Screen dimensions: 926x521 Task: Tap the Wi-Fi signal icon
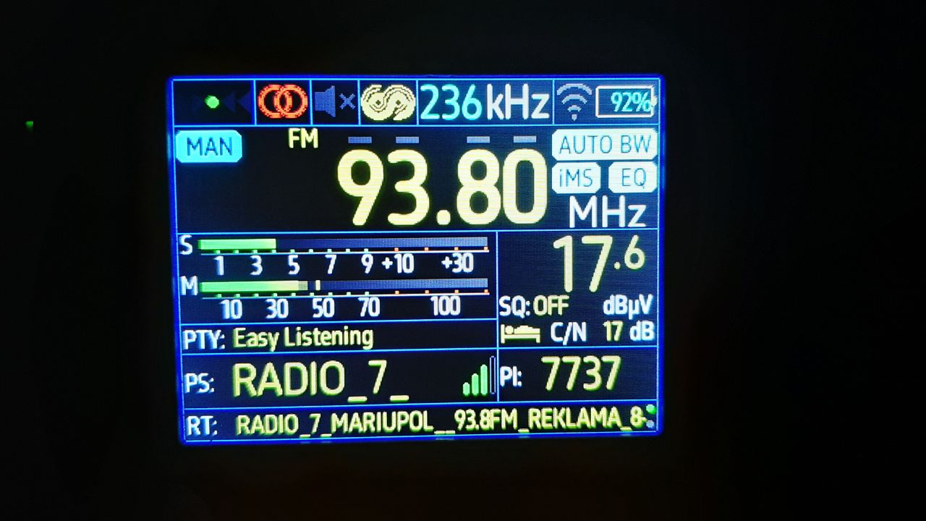tap(574, 102)
